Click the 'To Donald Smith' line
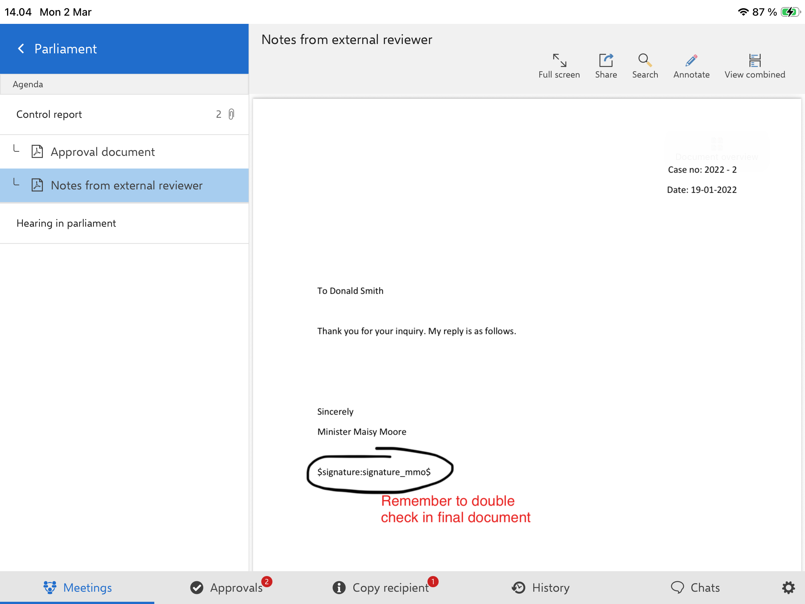Image resolution: width=805 pixels, height=604 pixels. click(x=350, y=291)
